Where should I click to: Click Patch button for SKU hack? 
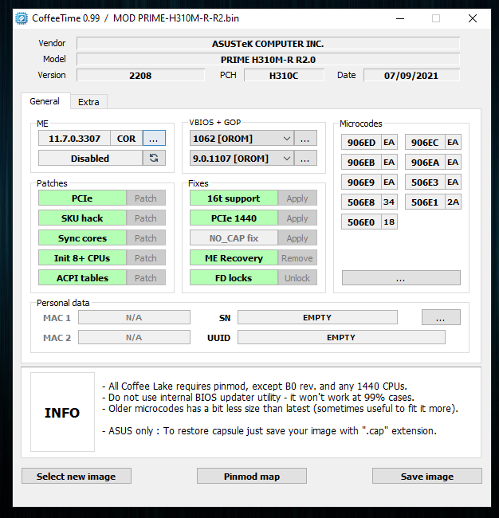click(146, 218)
